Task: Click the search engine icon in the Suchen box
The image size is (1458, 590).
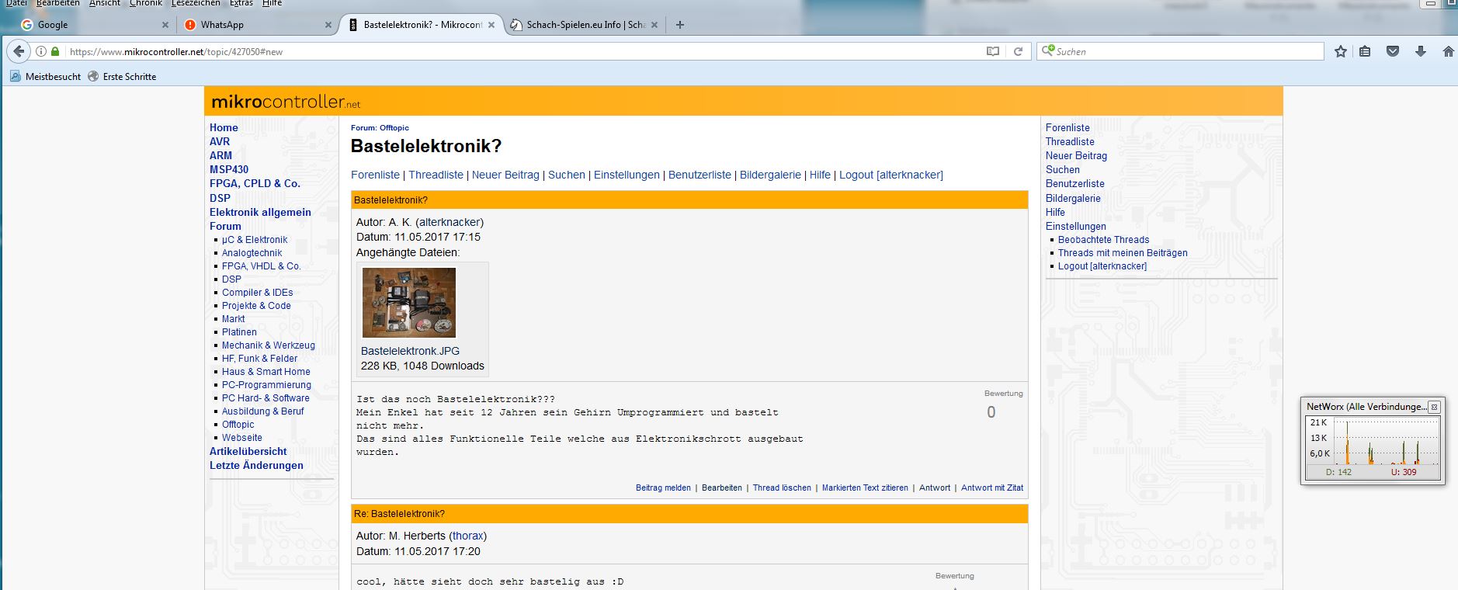Action: coord(1047,50)
